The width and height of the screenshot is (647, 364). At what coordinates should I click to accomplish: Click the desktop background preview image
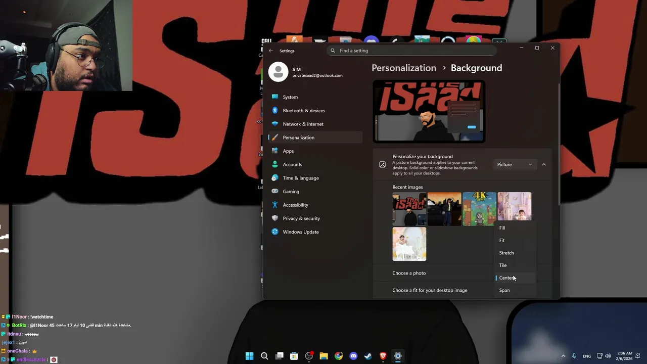click(429, 111)
